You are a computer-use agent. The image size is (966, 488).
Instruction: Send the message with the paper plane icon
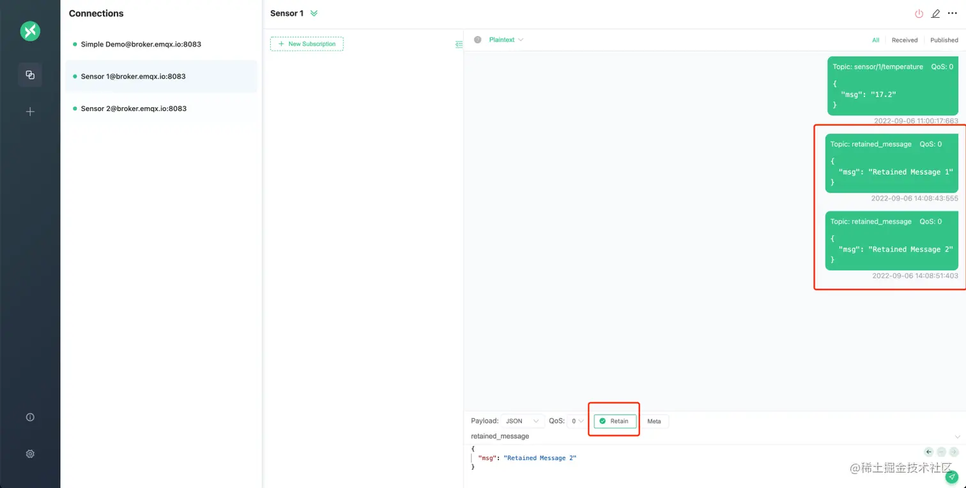(951, 477)
